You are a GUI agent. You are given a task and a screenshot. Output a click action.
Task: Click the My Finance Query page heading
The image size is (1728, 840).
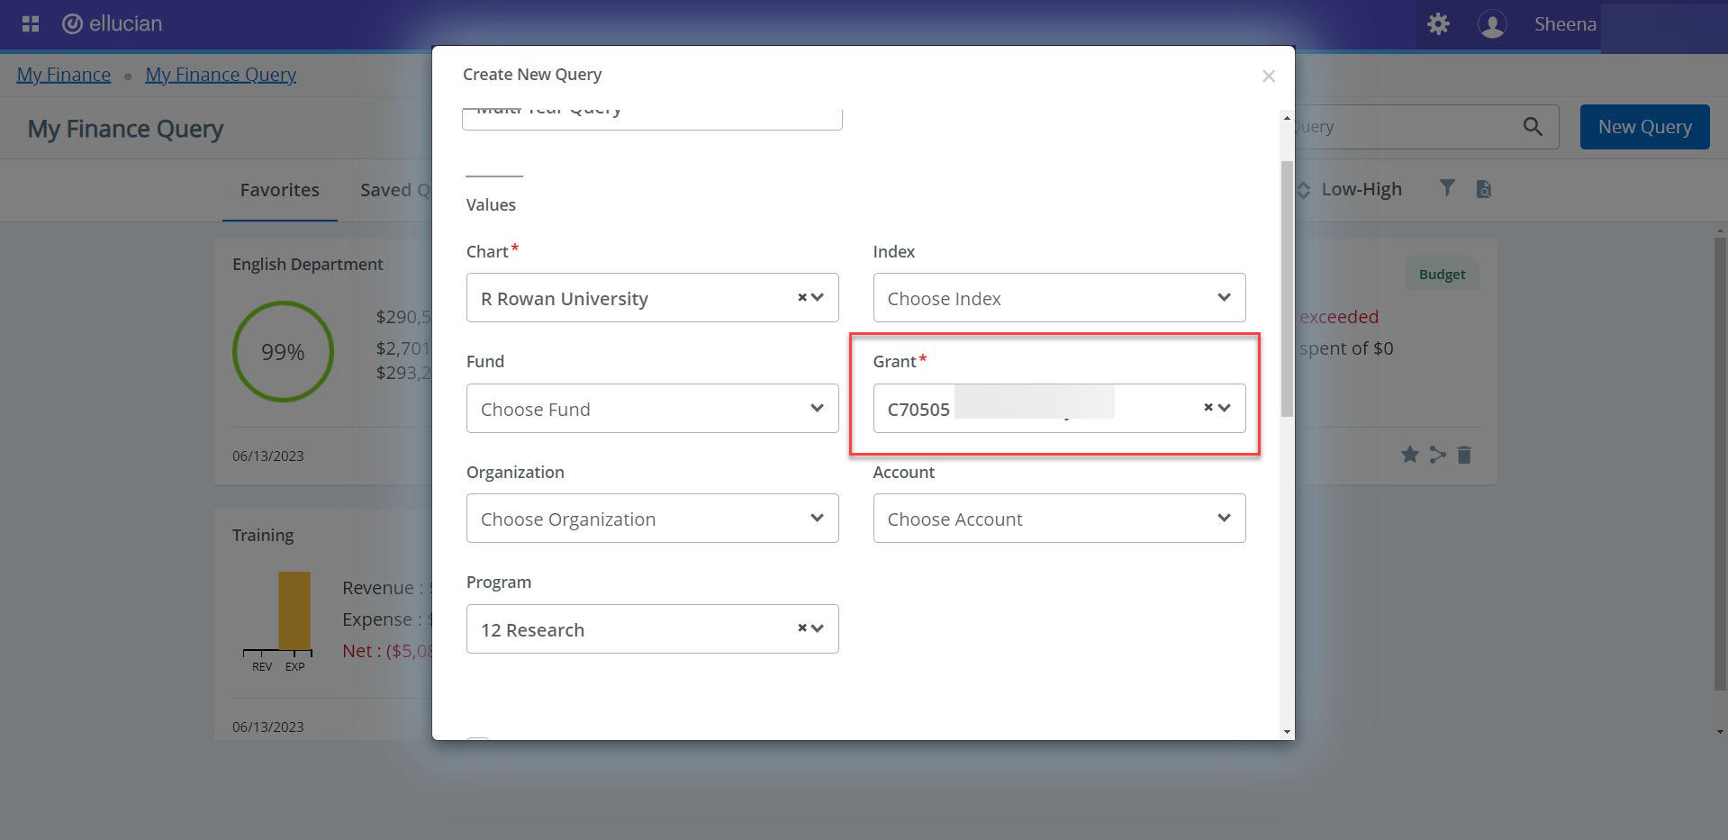125,129
